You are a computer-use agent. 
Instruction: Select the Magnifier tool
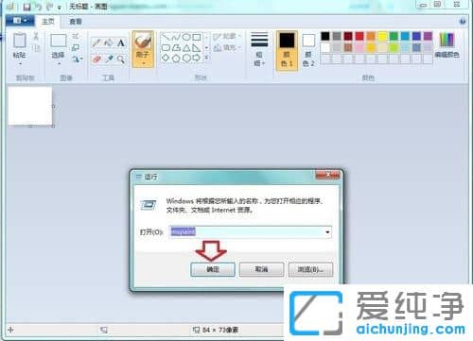coord(120,59)
